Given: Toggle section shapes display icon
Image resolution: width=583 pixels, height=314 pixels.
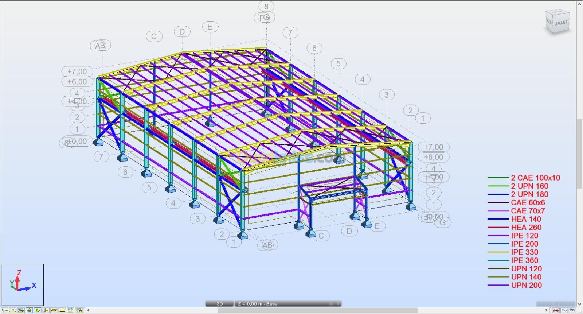Looking at the screenshot, I should [38, 310].
